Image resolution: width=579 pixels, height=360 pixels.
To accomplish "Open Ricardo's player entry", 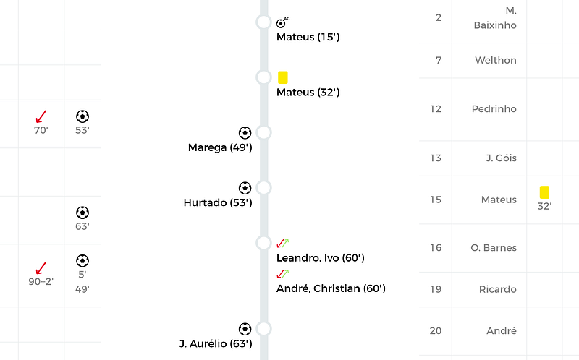I will click(498, 289).
